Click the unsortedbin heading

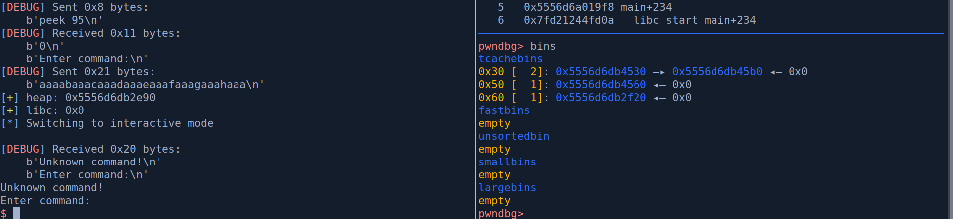[514, 136]
